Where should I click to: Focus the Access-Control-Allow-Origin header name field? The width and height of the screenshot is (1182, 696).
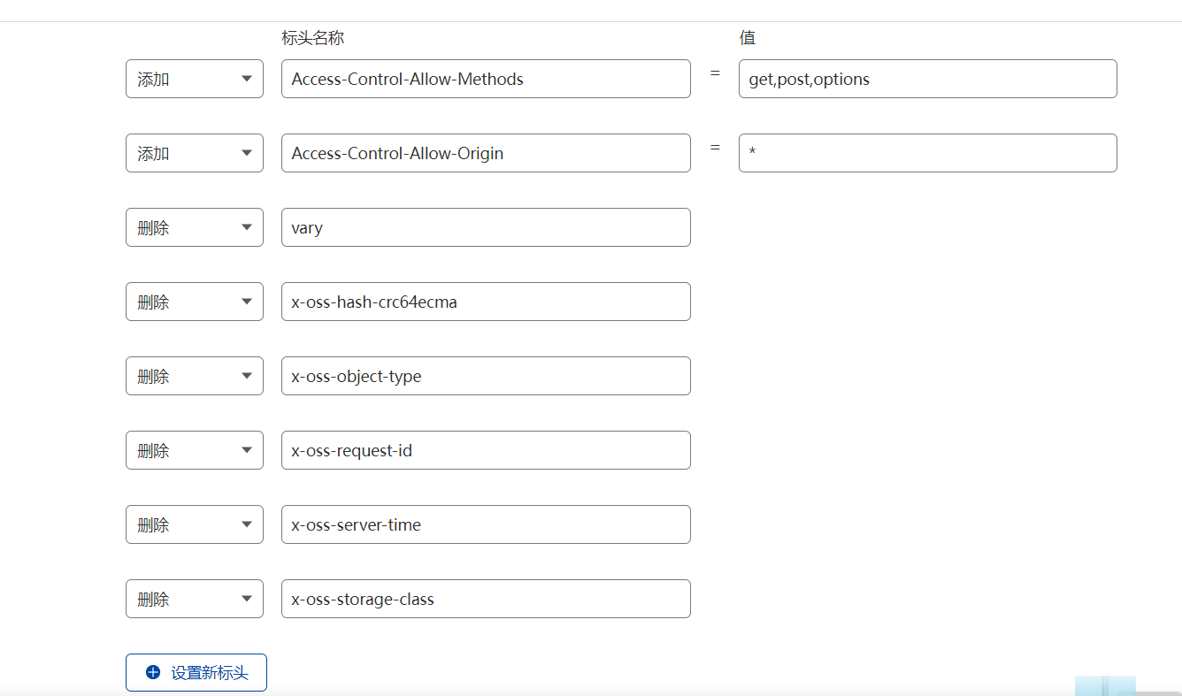pyautogui.click(x=486, y=153)
